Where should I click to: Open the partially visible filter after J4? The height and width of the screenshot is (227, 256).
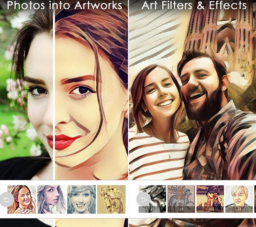point(255,199)
